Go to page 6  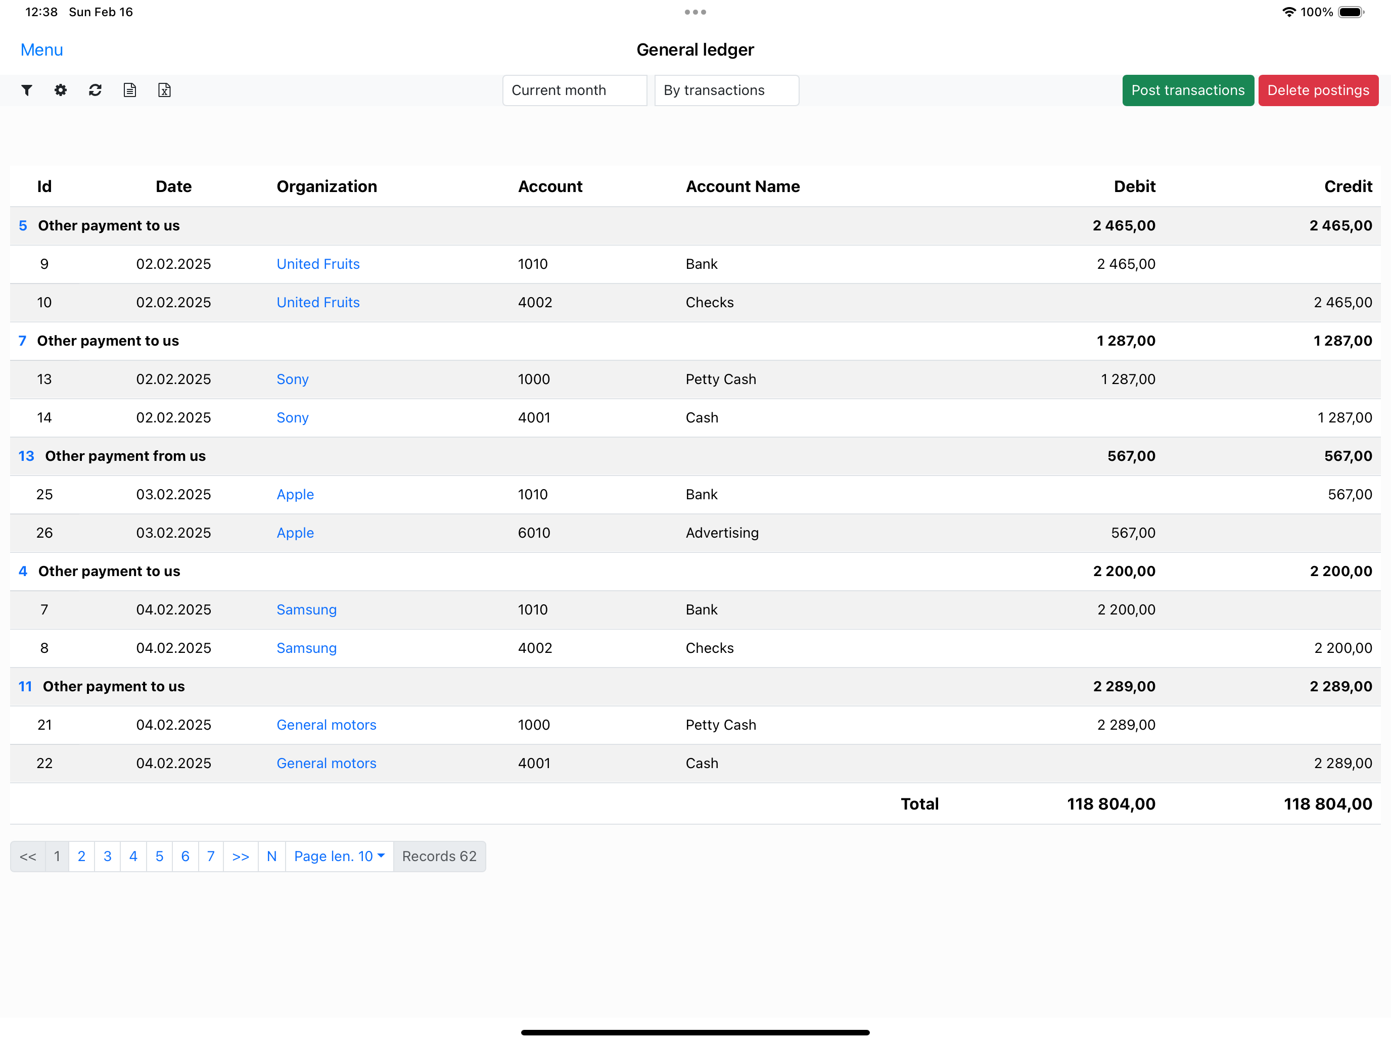coord(186,856)
